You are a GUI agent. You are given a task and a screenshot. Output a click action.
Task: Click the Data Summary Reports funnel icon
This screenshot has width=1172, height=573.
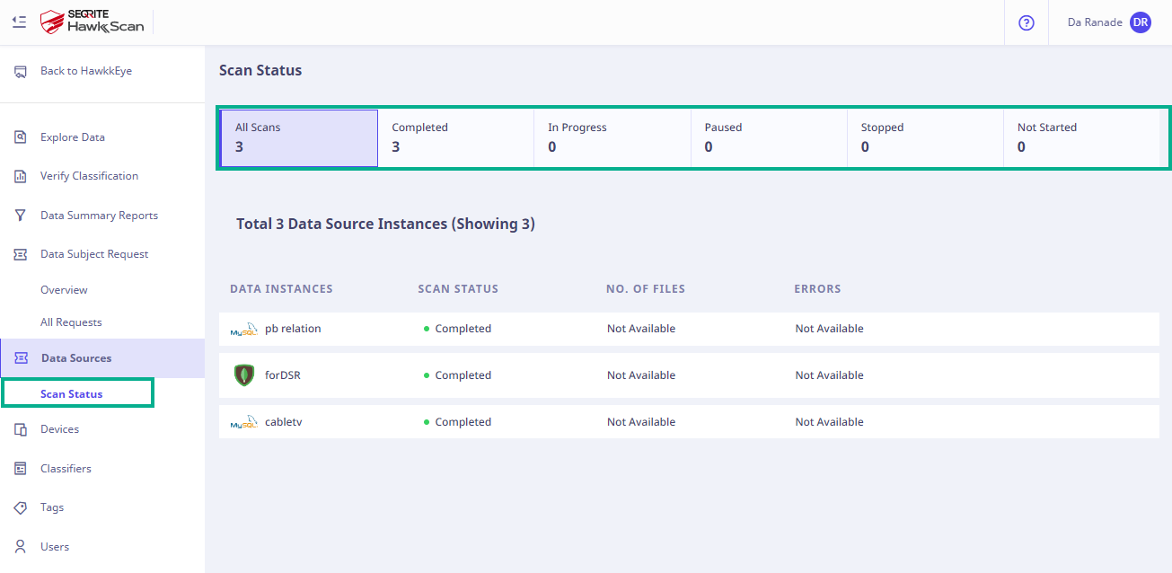point(20,216)
